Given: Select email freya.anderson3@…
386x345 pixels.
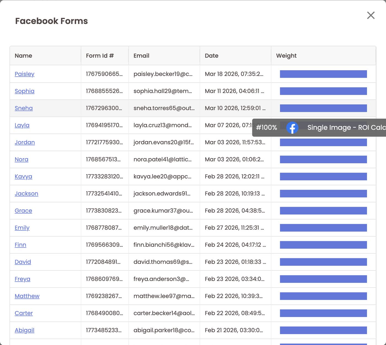Looking at the screenshot, I should tap(161, 279).
